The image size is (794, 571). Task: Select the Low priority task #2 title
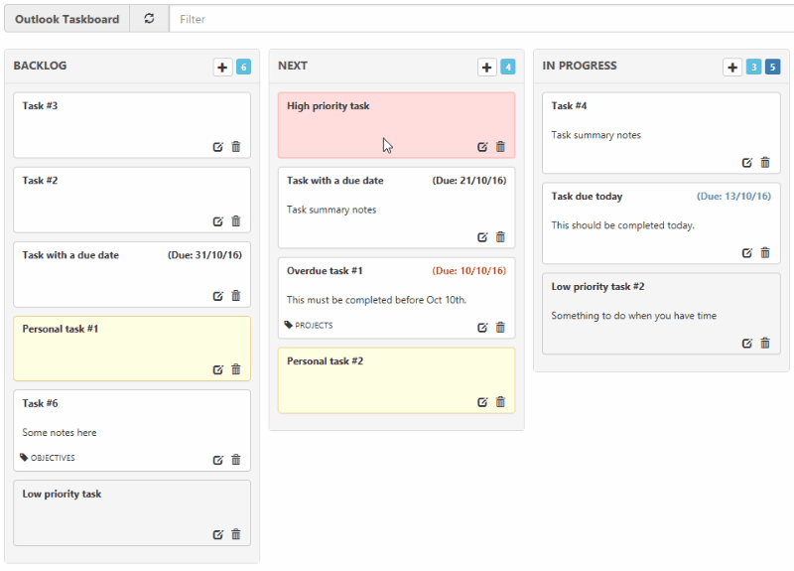tap(598, 287)
